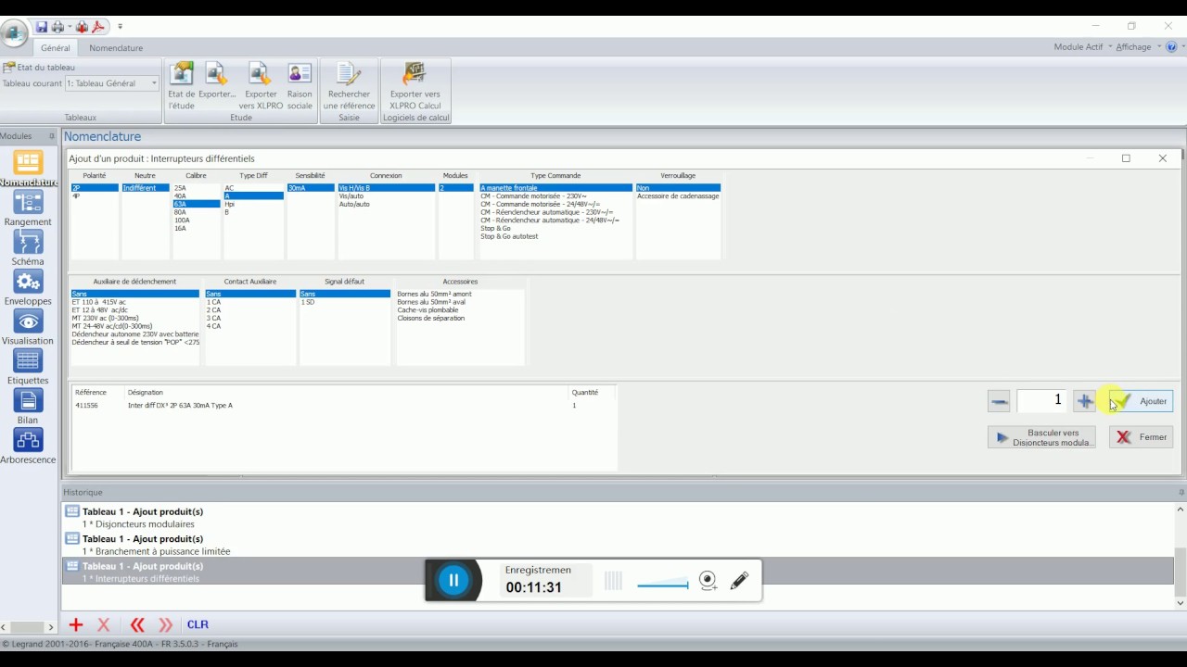This screenshot has width=1187, height=667.
Task: Open the Rangement module
Action: pyautogui.click(x=28, y=208)
